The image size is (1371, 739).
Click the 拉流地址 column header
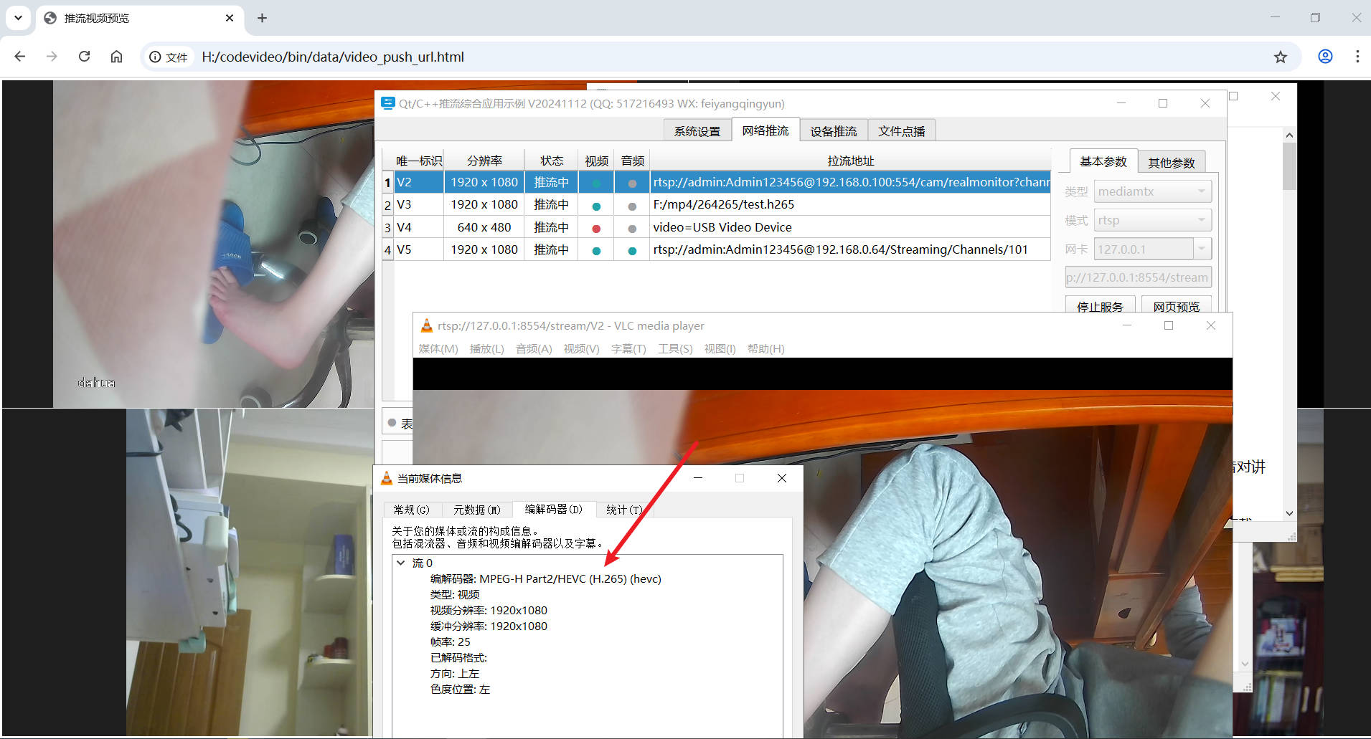pos(850,161)
